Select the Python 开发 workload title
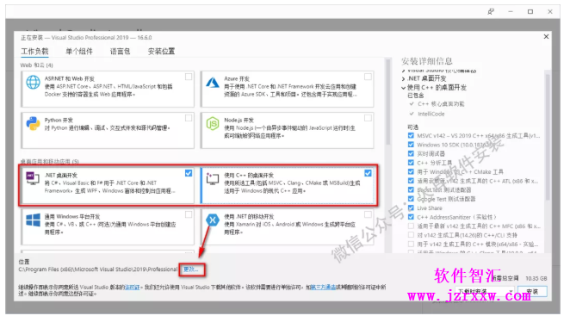This screenshot has width=570, height=322. click(59, 120)
